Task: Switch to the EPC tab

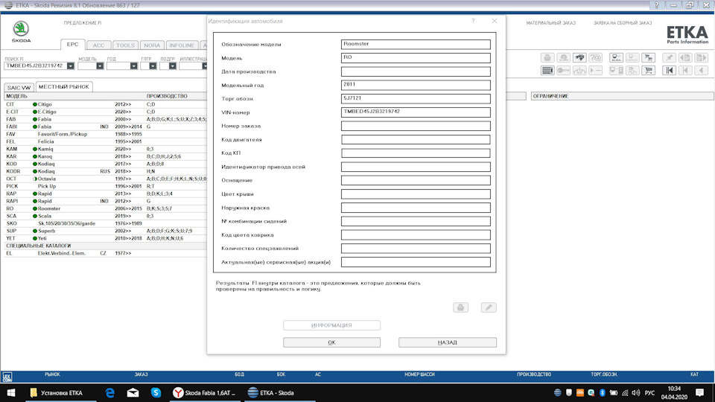Action: tap(72, 45)
